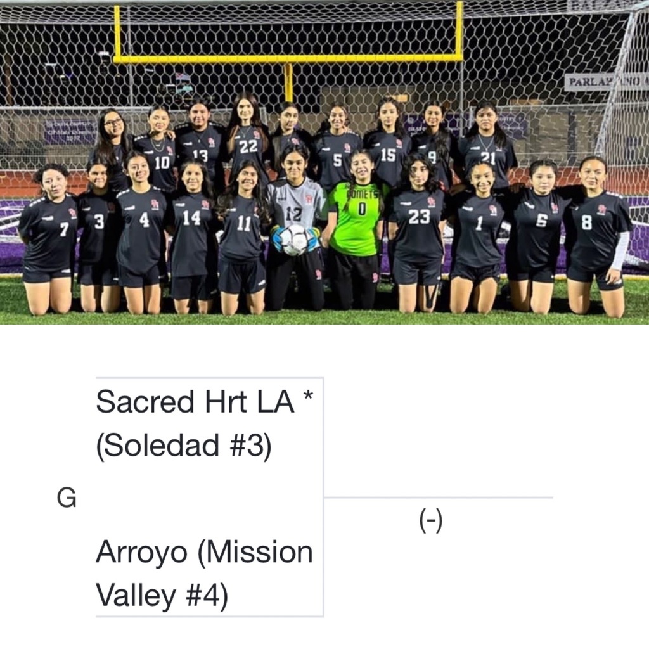Open the Sacred Hrt LA team entry

coord(204,423)
